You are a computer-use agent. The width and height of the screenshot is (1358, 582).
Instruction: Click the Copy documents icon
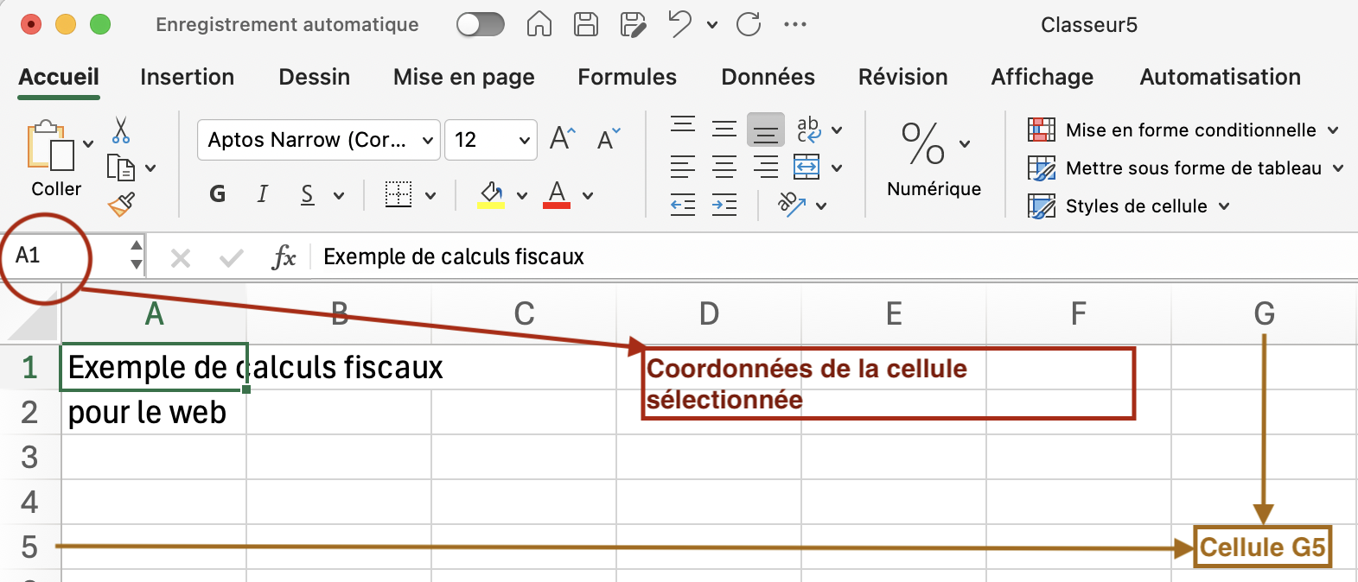(x=120, y=168)
